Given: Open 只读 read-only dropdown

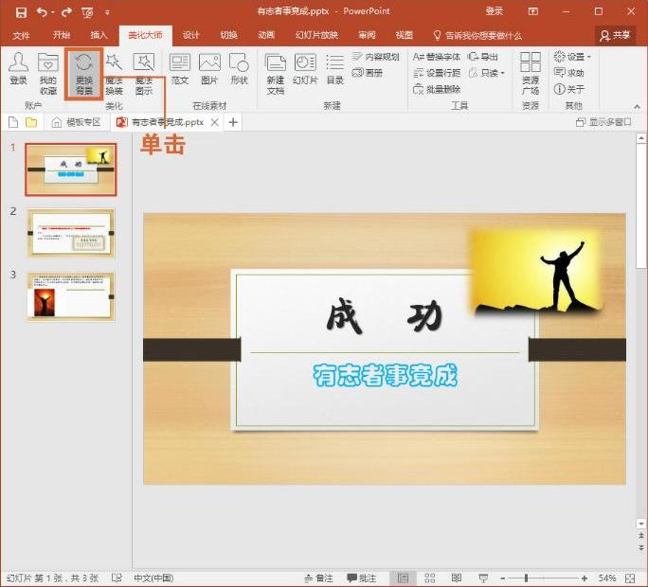Looking at the screenshot, I should tap(487, 73).
